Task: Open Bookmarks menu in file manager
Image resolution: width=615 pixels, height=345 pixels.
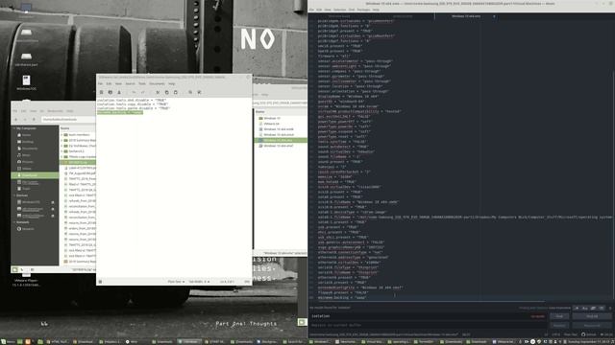Action: [55, 111]
